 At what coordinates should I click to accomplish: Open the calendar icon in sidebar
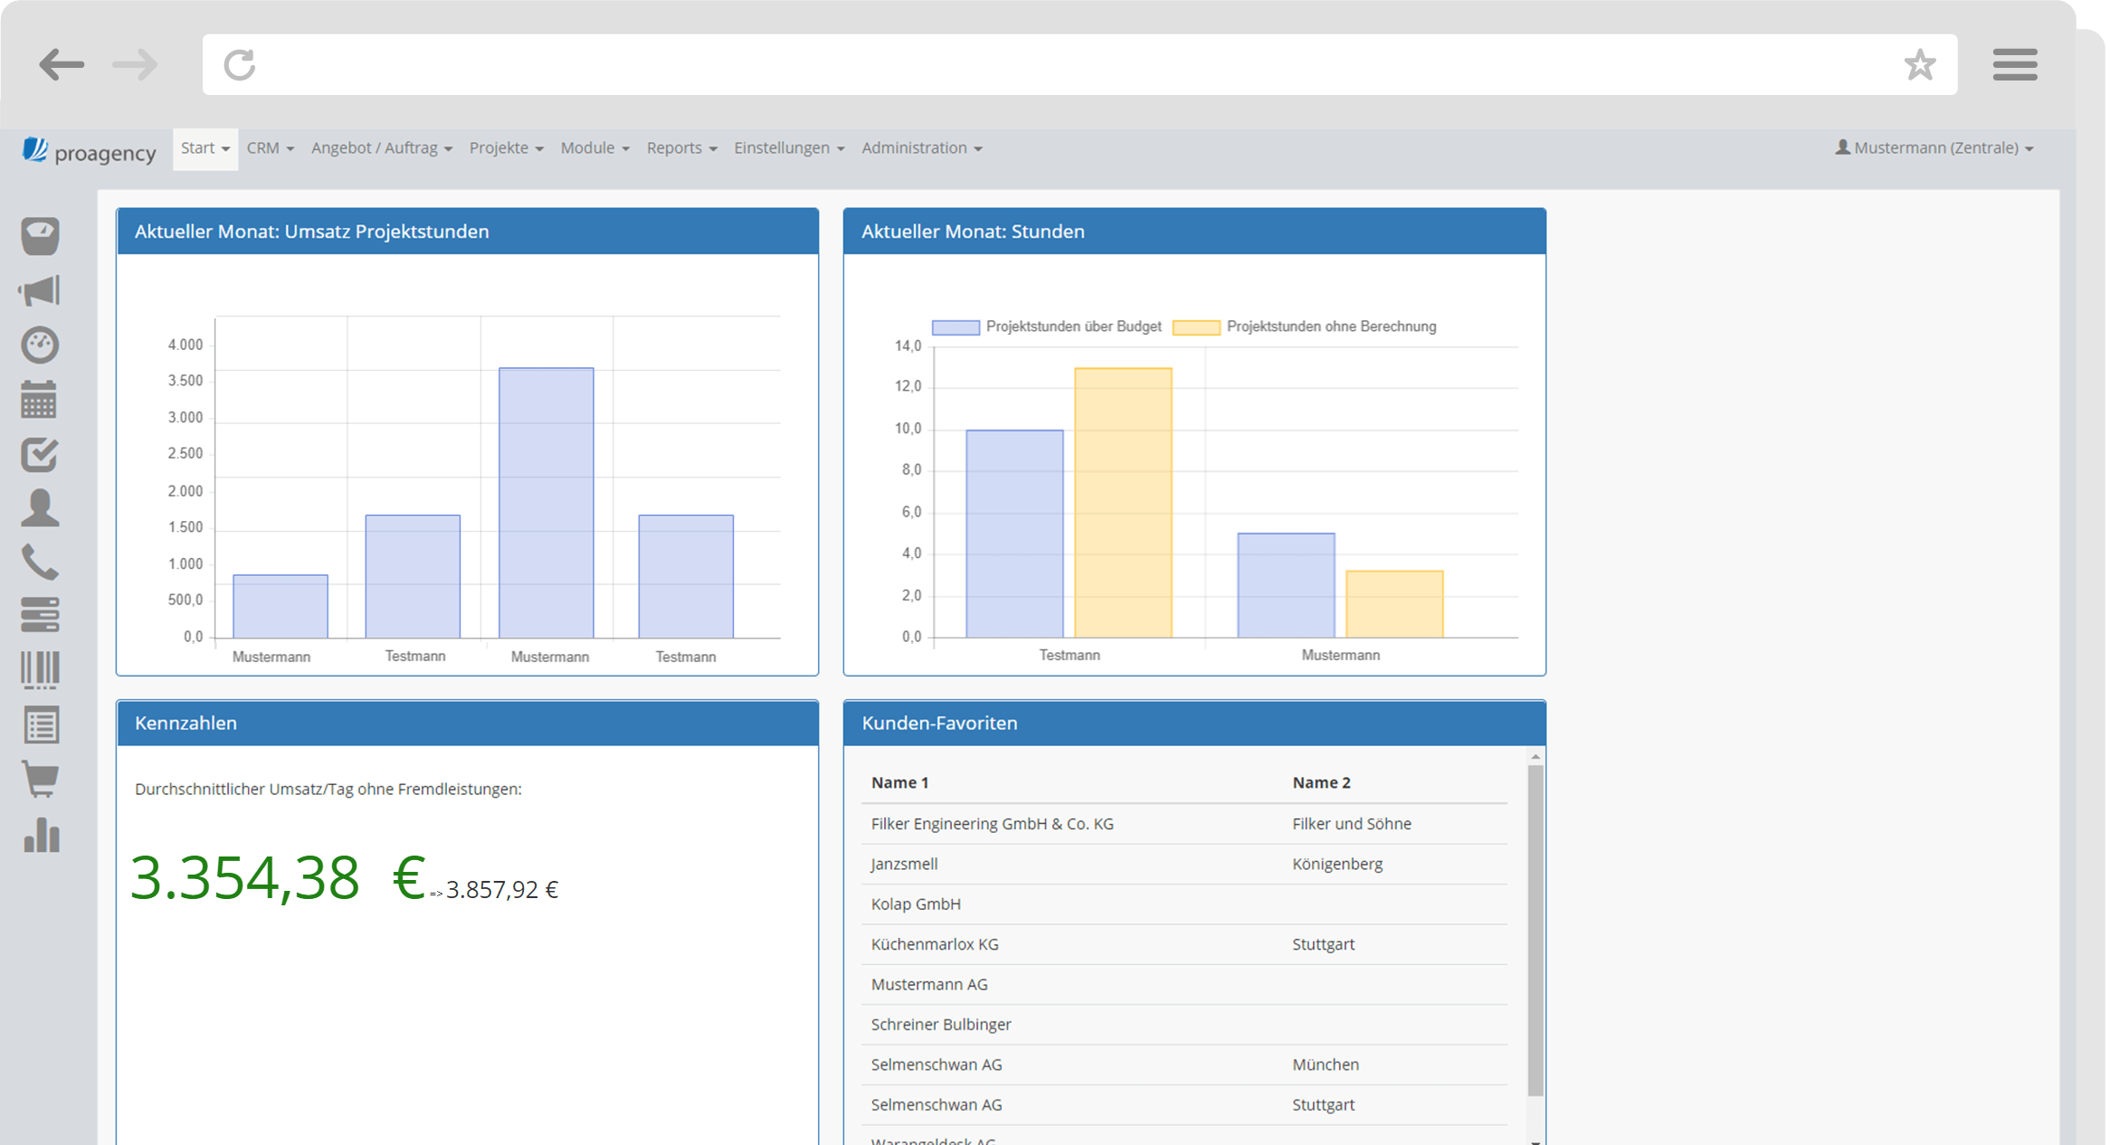pyautogui.click(x=39, y=399)
